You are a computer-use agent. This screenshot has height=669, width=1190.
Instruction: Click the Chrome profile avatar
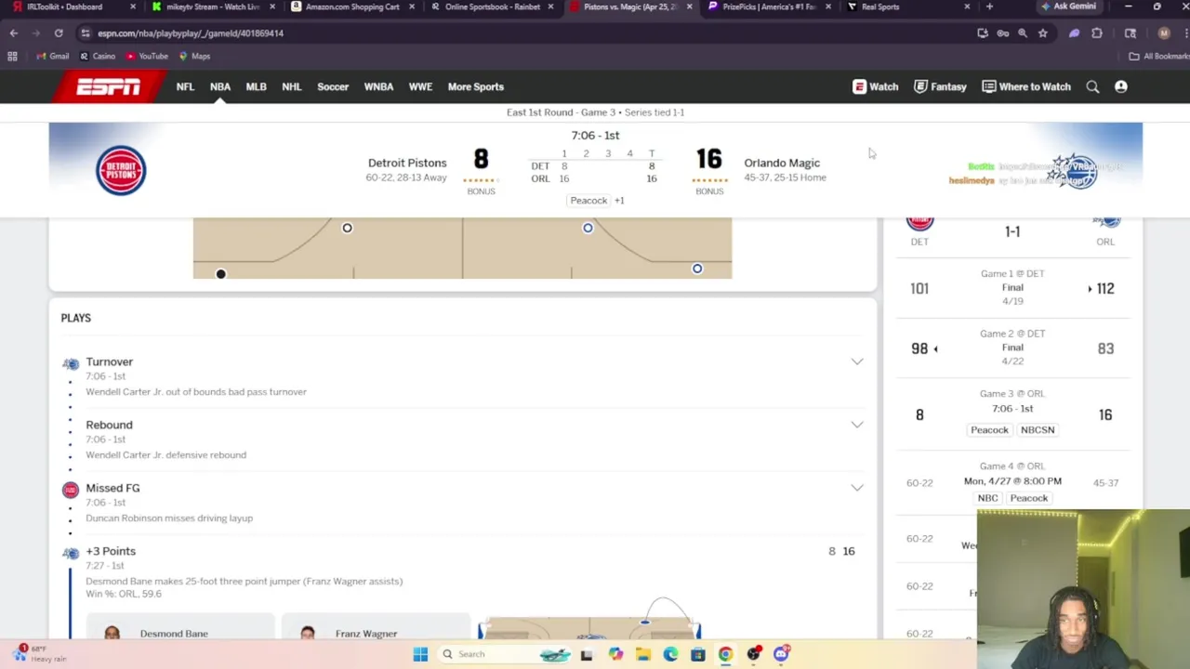pyautogui.click(x=1164, y=33)
